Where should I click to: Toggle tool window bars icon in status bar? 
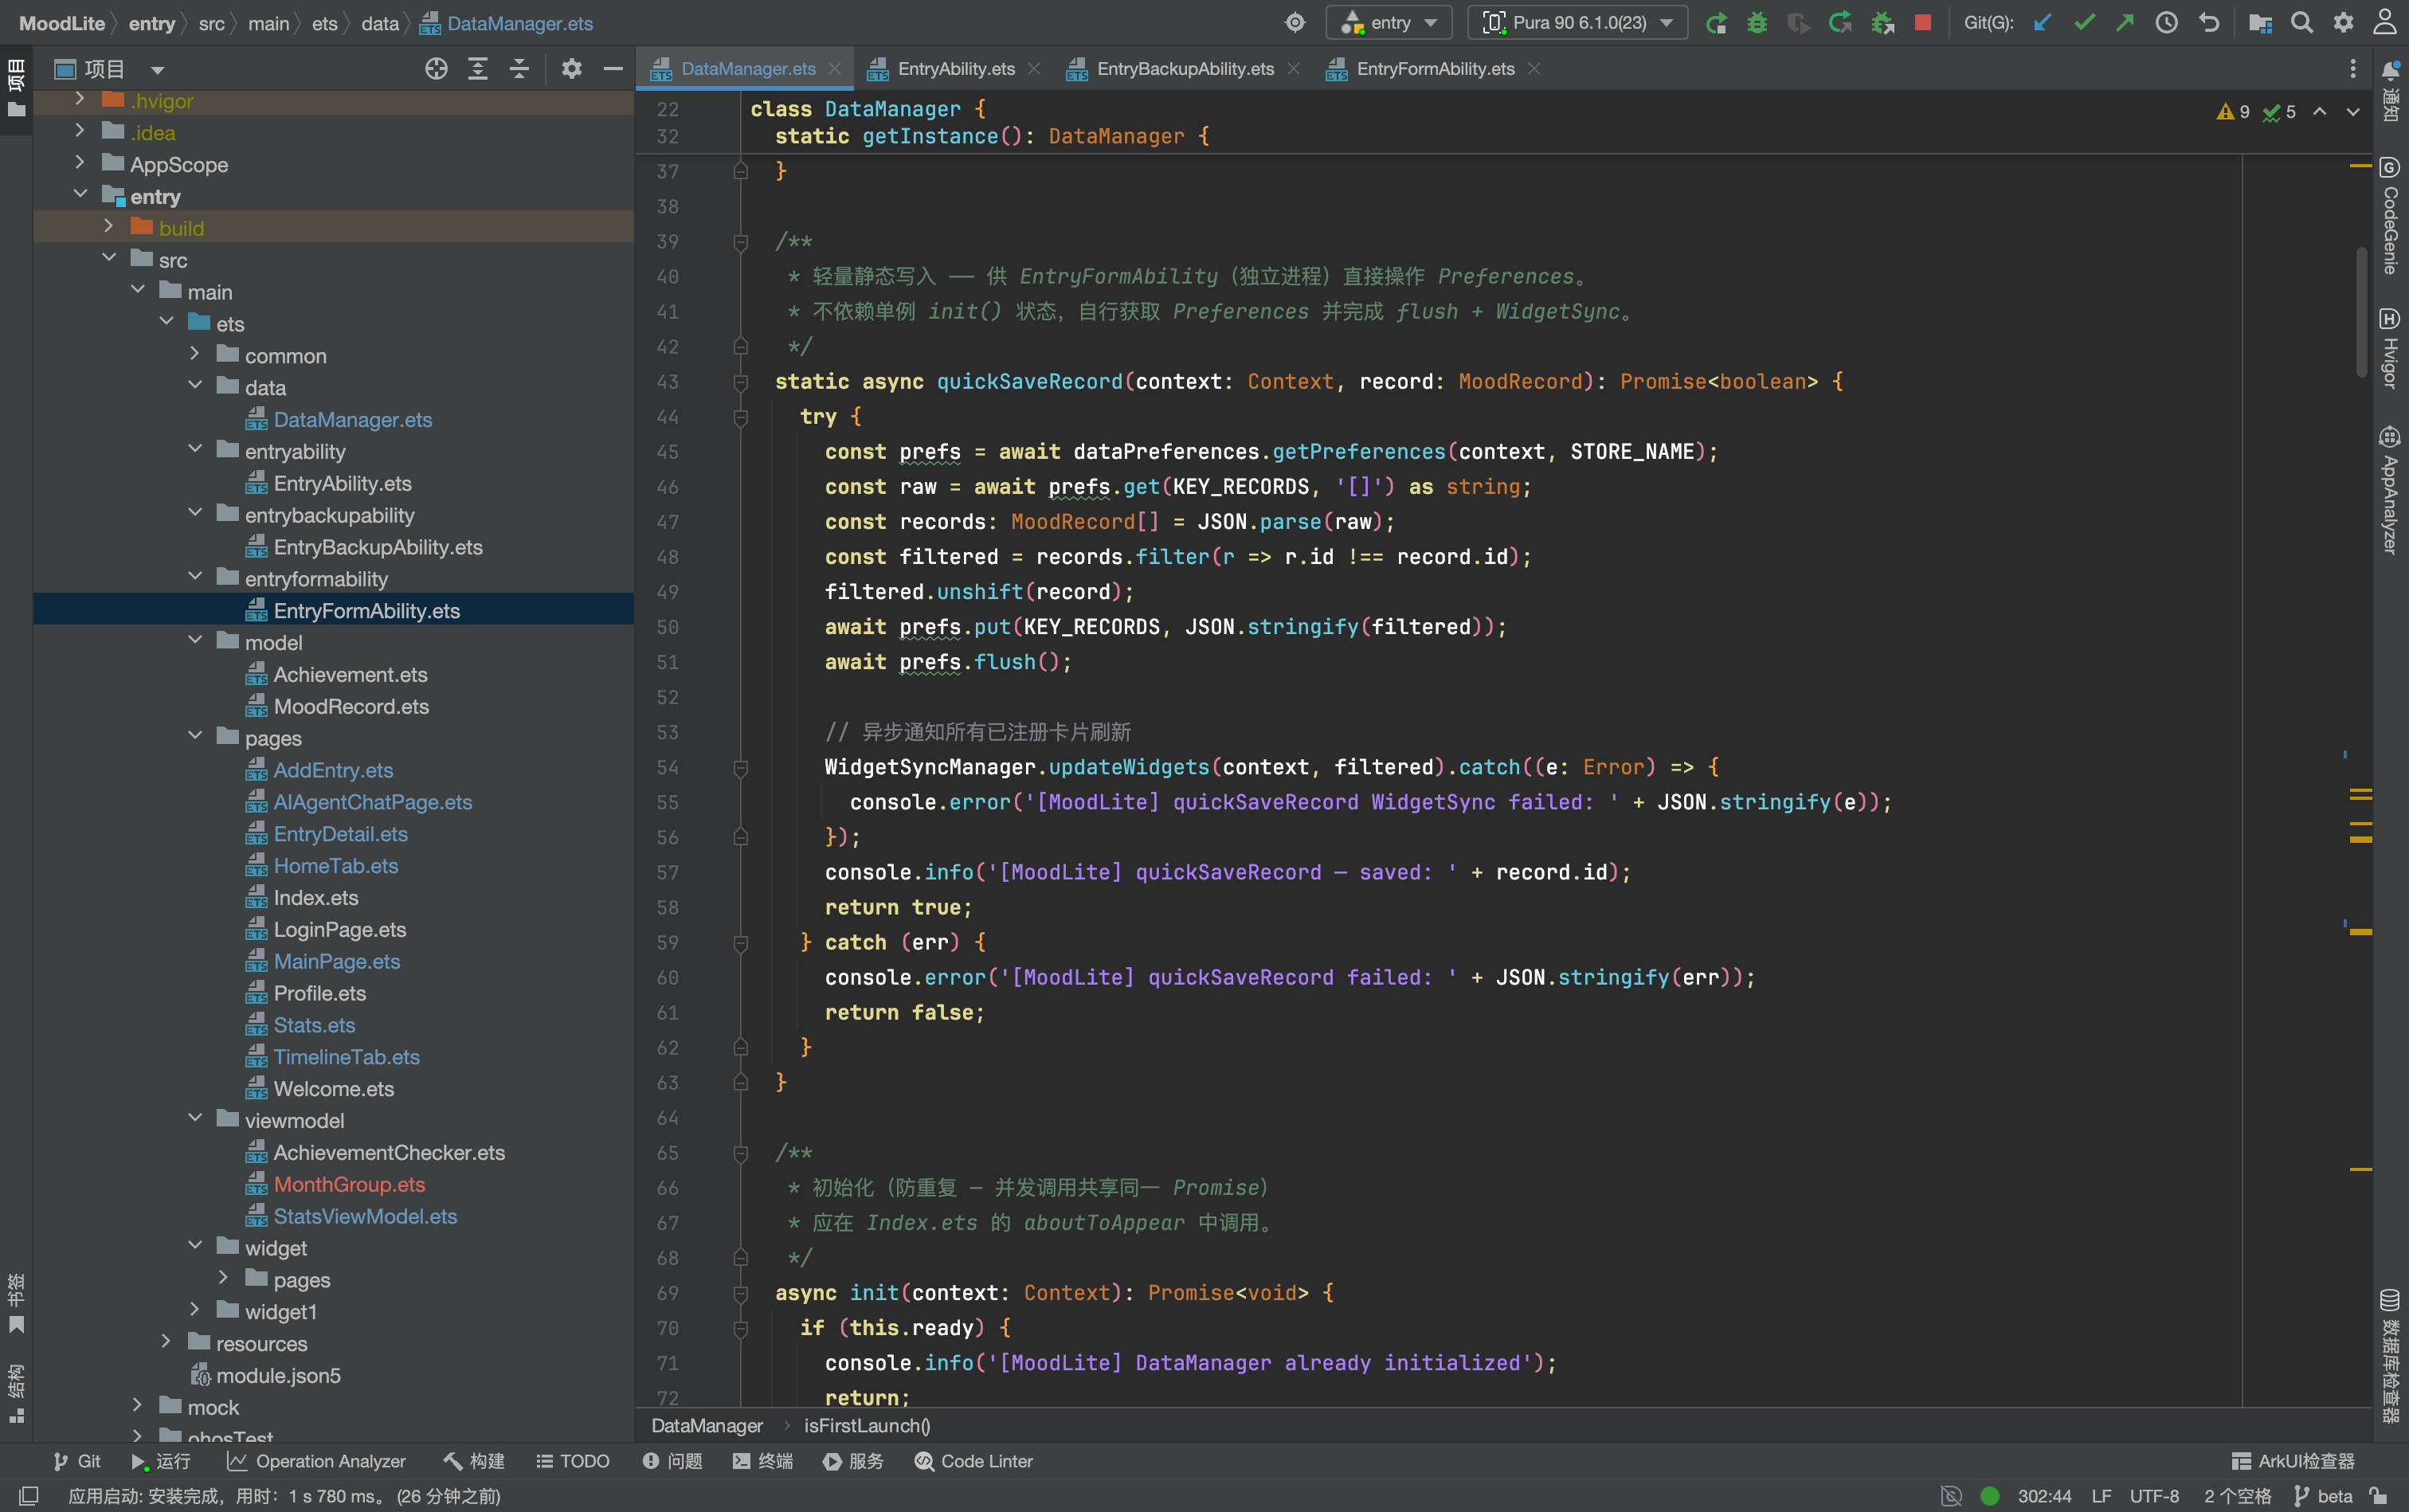(x=28, y=1496)
